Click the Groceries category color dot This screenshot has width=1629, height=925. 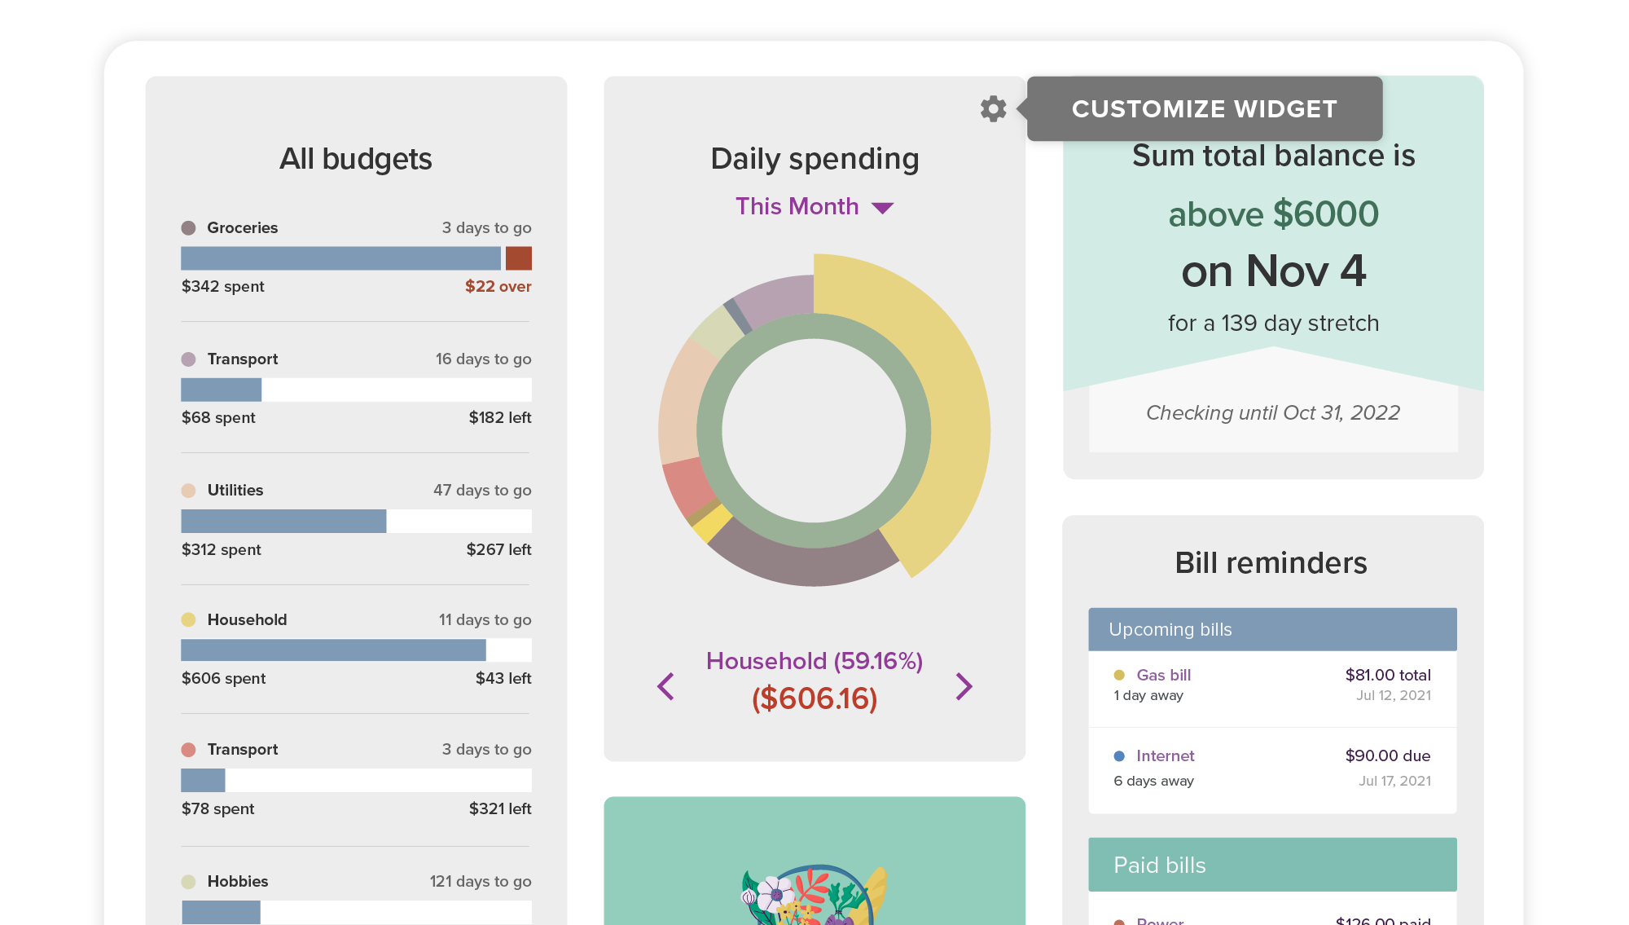pyautogui.click(x=188, y=228)
